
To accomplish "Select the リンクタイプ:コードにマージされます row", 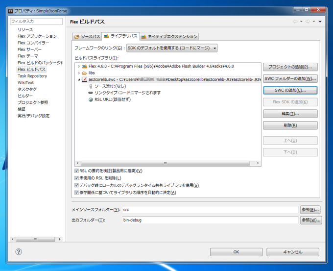I will coord(127,93).
